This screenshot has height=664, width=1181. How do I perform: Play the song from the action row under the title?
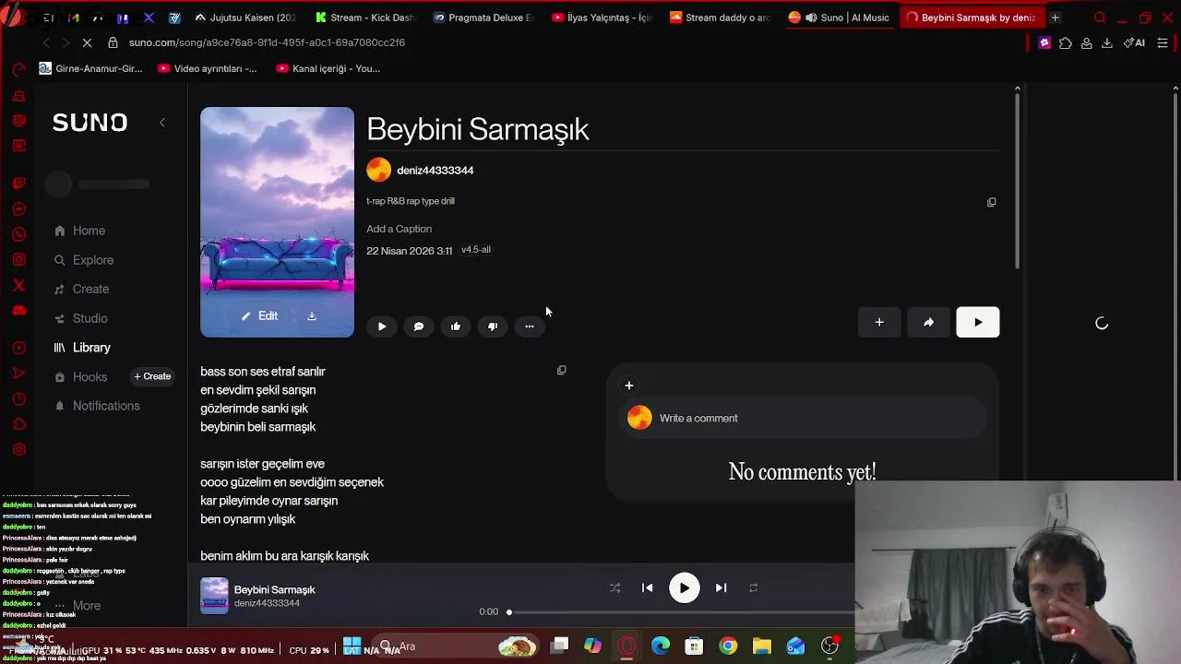(382, 326)
